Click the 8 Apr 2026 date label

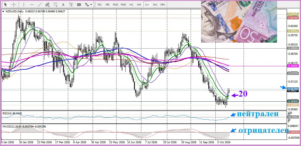pos(80,143)
